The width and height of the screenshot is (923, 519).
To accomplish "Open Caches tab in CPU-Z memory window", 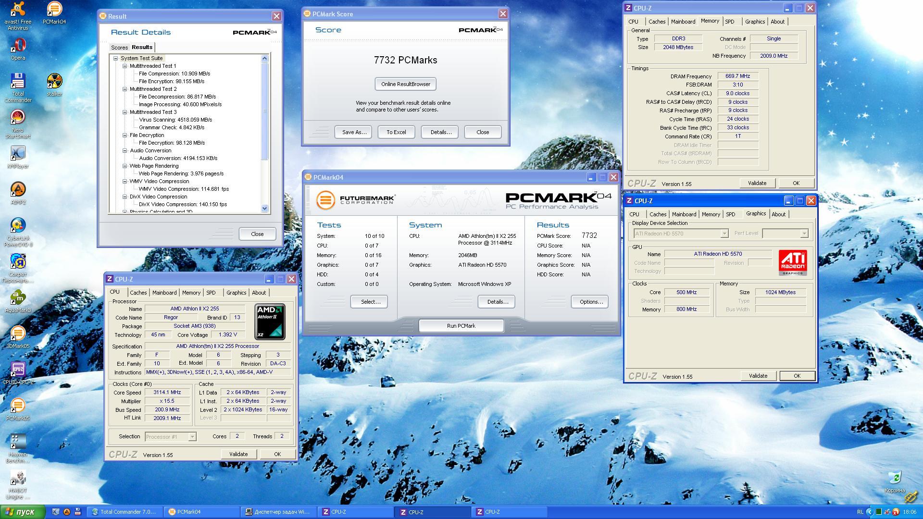I will pos(657,22).
